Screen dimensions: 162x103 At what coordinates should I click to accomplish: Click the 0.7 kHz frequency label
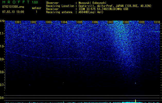click(2, 85)
